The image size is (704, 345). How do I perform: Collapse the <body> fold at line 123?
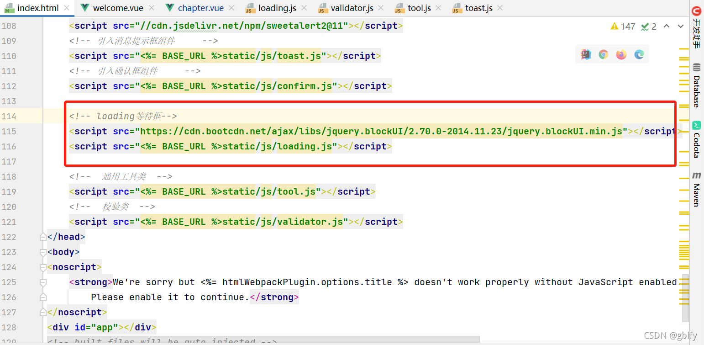point(43,252)
